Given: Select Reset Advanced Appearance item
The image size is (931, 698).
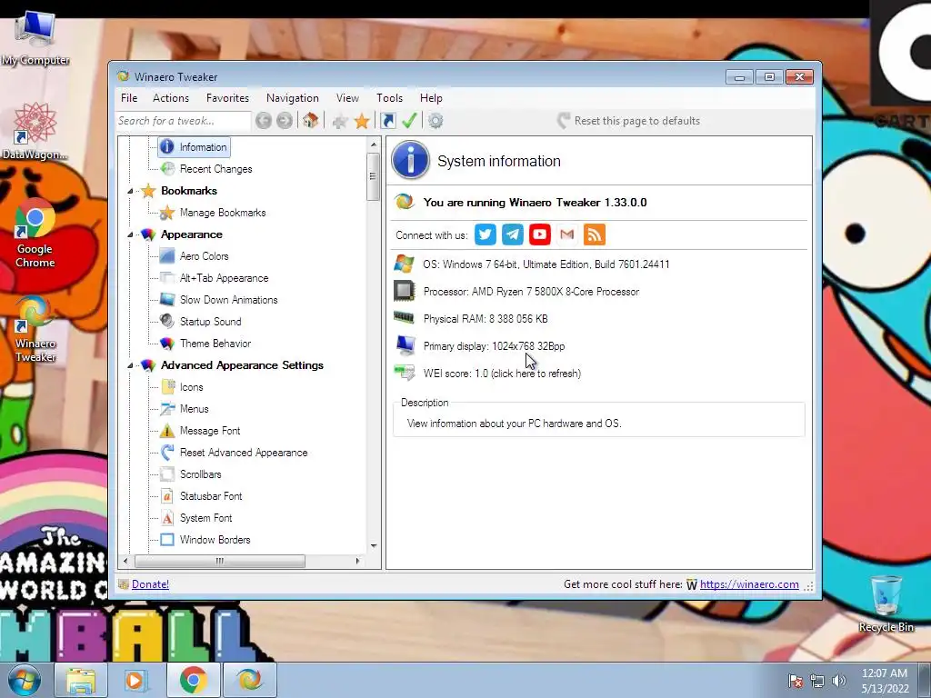Looking at the screenshot, I should (244, 453).
